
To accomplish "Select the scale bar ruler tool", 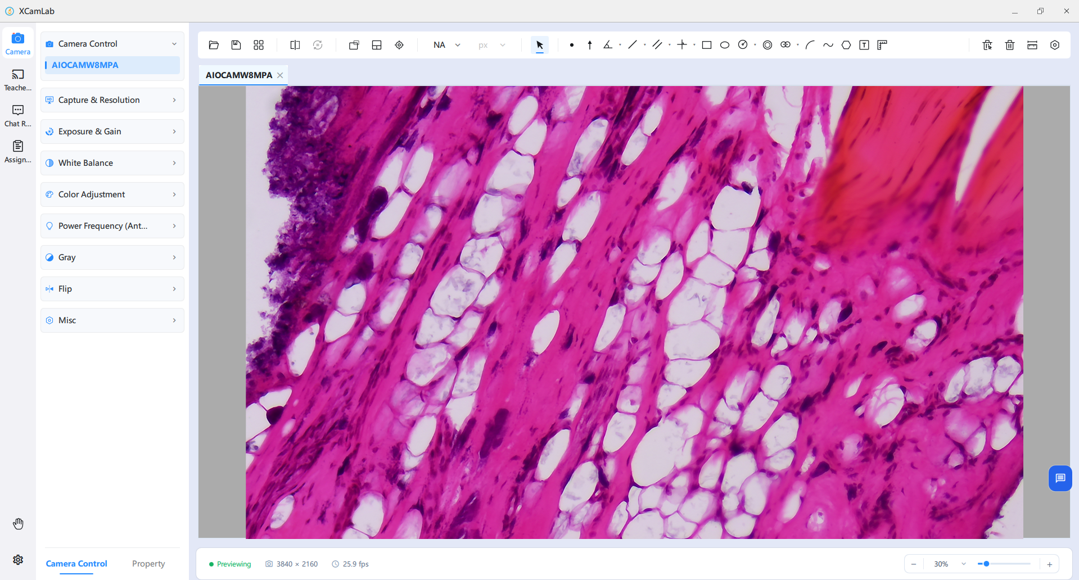I will click(882, 45).
